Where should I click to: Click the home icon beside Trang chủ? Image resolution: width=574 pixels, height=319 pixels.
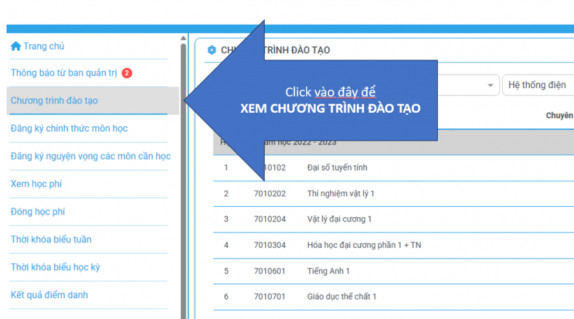[16, 46]
